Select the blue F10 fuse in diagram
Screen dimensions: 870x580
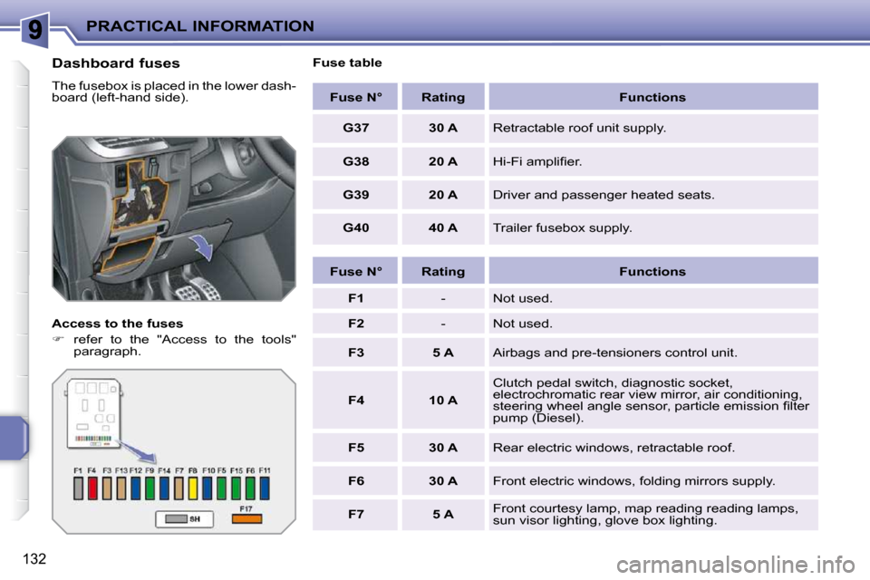(208, 488)
